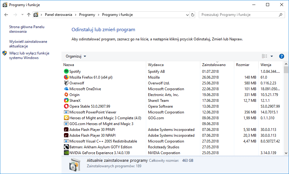This screenshot has width=289, height=174.
Task: Open Wyświetl zainstalowane aktualizacje link
Action: [28, 44]
